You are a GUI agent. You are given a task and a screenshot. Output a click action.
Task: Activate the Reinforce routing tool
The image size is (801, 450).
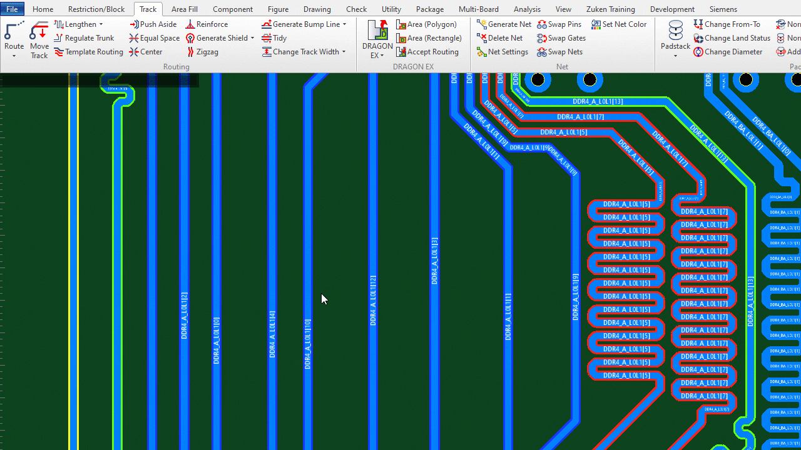point(207,24)
